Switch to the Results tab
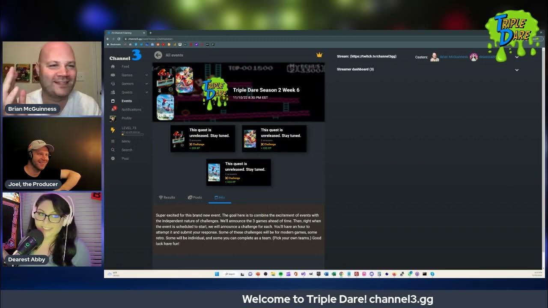Image resolution: width=548 pixels, height=308 pixels. tap(167, 198)
